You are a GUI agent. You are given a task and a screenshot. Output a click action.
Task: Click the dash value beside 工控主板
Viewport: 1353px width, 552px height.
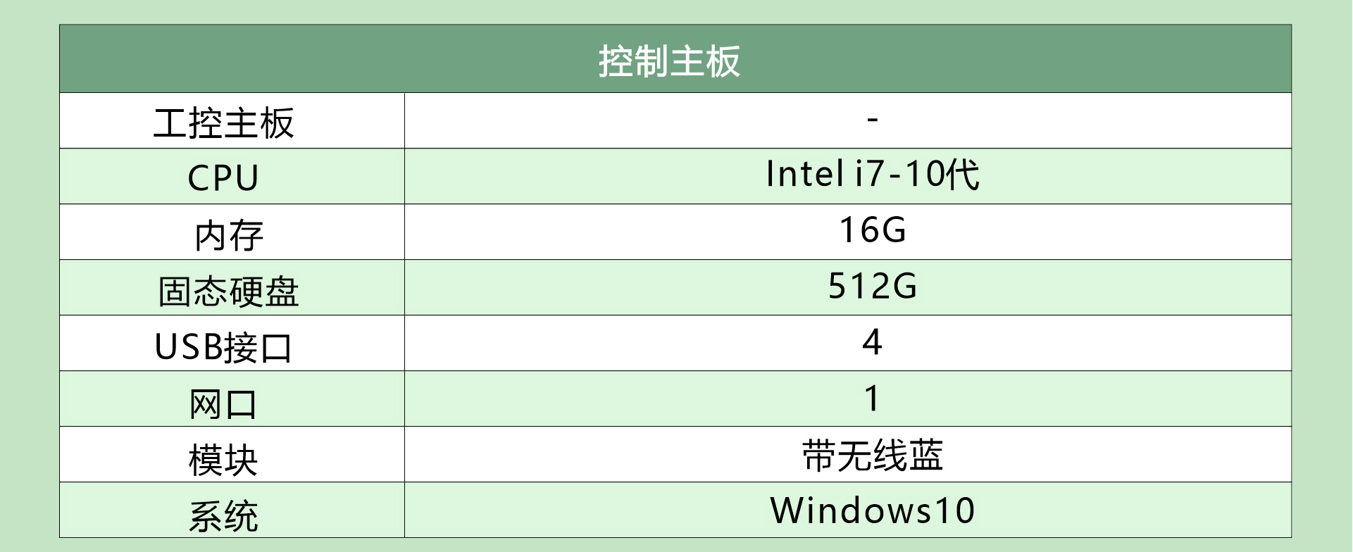pos(872,119)
